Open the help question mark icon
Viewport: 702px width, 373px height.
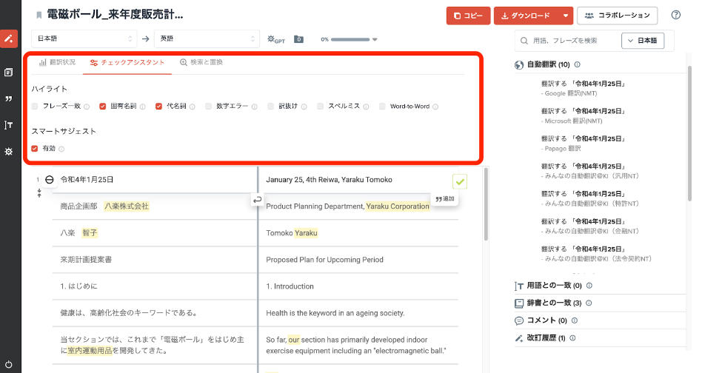coord(675,15)
